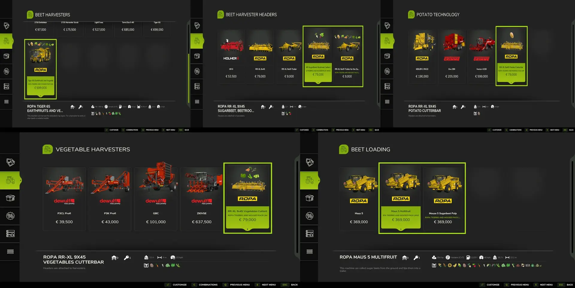The height and width of the screenshot is (288, 575).
Task: Expand the arrow under Maus 5 Multifruit card
Action: 401,229
